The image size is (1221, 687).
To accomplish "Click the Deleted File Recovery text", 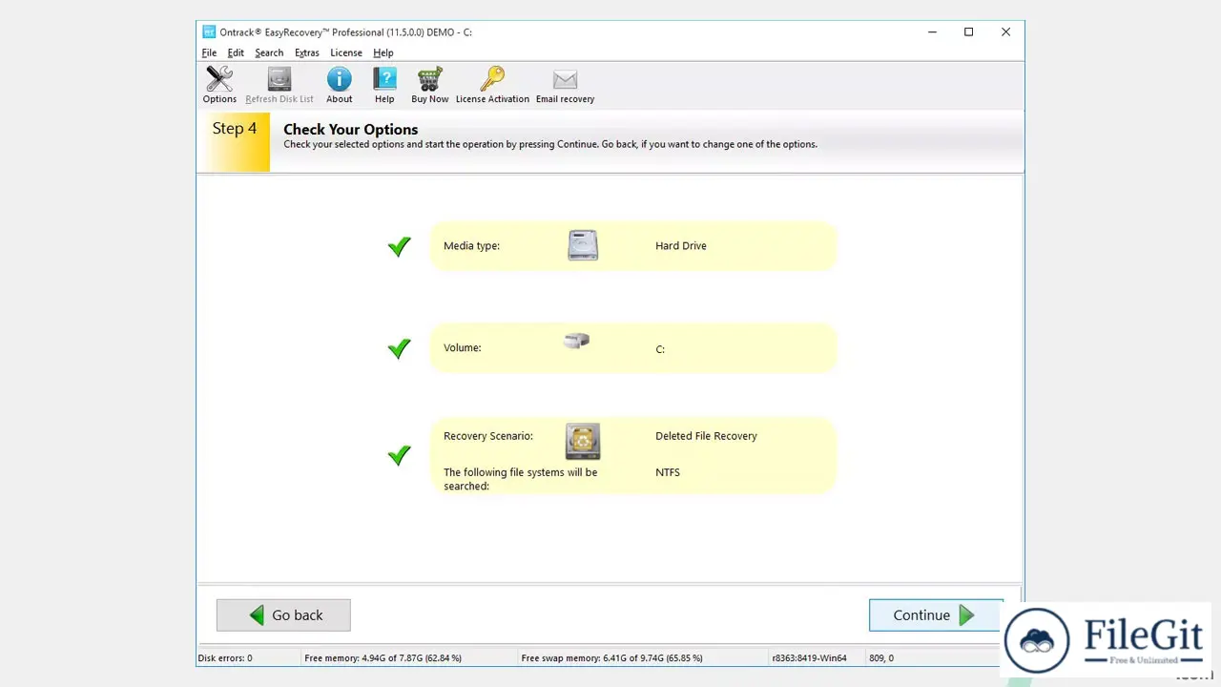I will pos(706,436).
